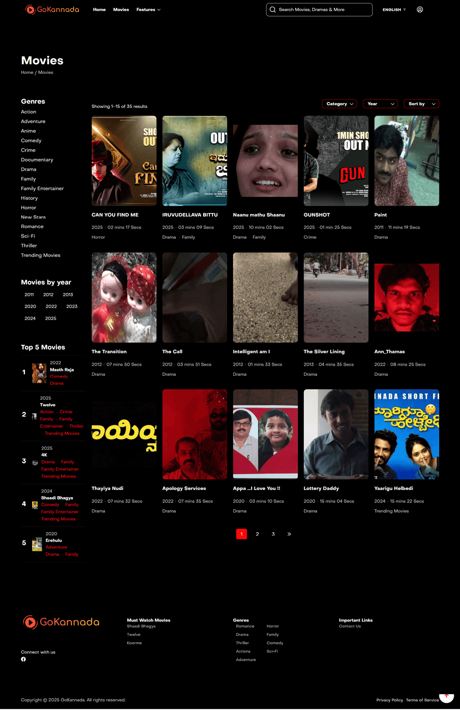Open the user account profile icon

[420, 10]
